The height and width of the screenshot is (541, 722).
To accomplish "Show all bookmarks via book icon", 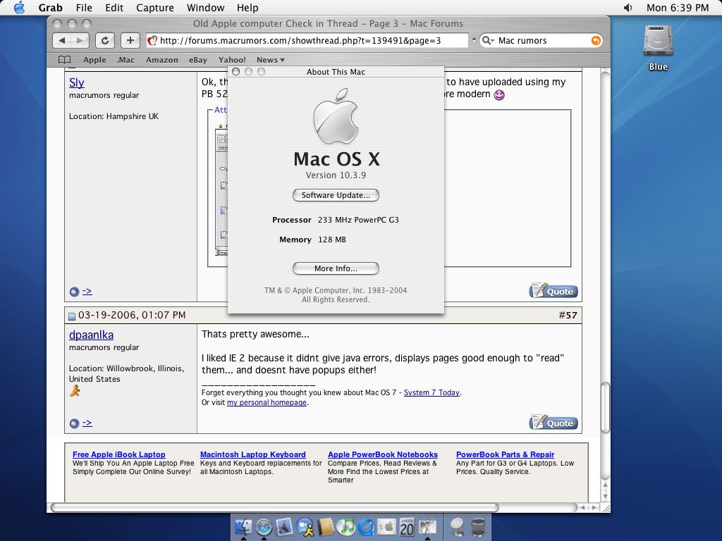I will click(64, 60).
